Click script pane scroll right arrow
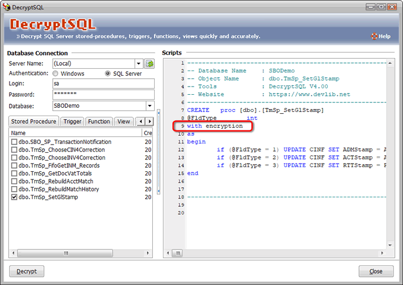The image size is (403, 285). (x=382, y=254)
